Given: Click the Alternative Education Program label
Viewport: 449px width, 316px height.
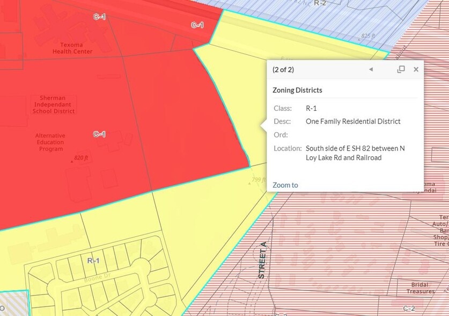Looking at the screenshot, I should point(51,142).
